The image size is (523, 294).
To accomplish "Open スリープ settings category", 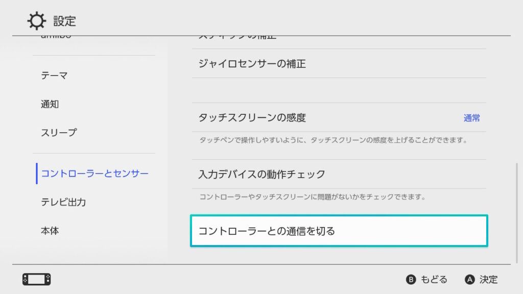I will (59, 133).
